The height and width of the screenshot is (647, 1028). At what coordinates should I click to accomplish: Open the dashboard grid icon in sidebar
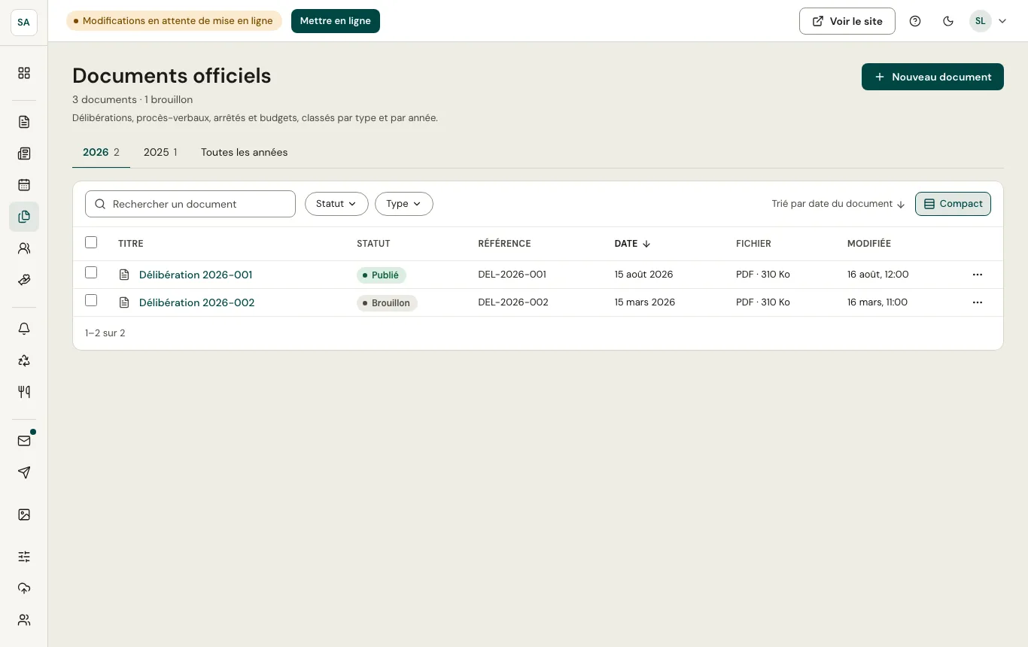(x=24, y=73)
